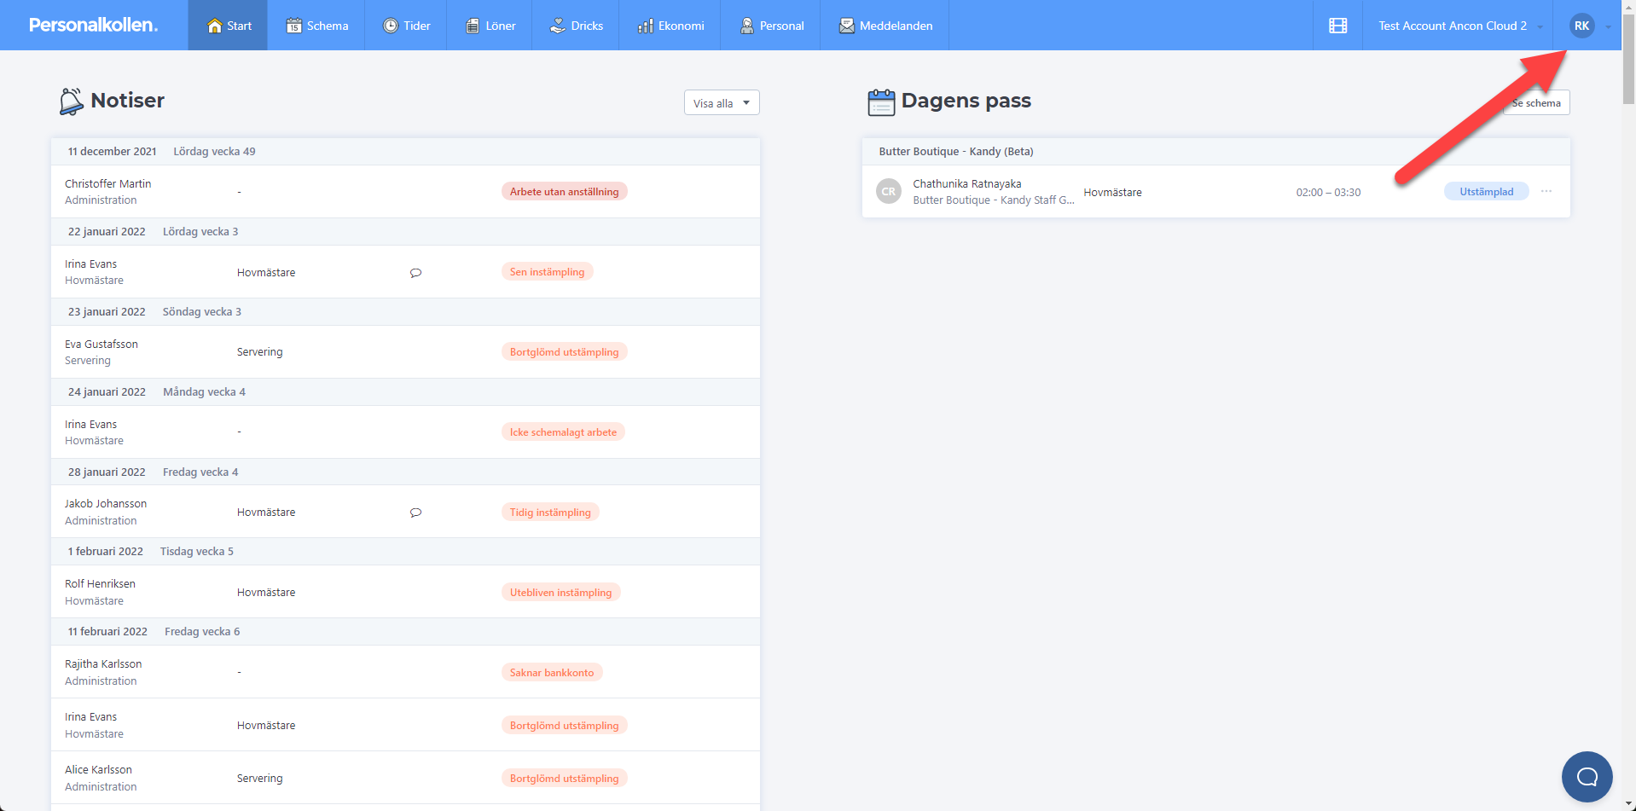Viewport: 1636px width, 811px height.
Task: Select Rajitha Karlsson name
Action: click(x=103, y=663)
